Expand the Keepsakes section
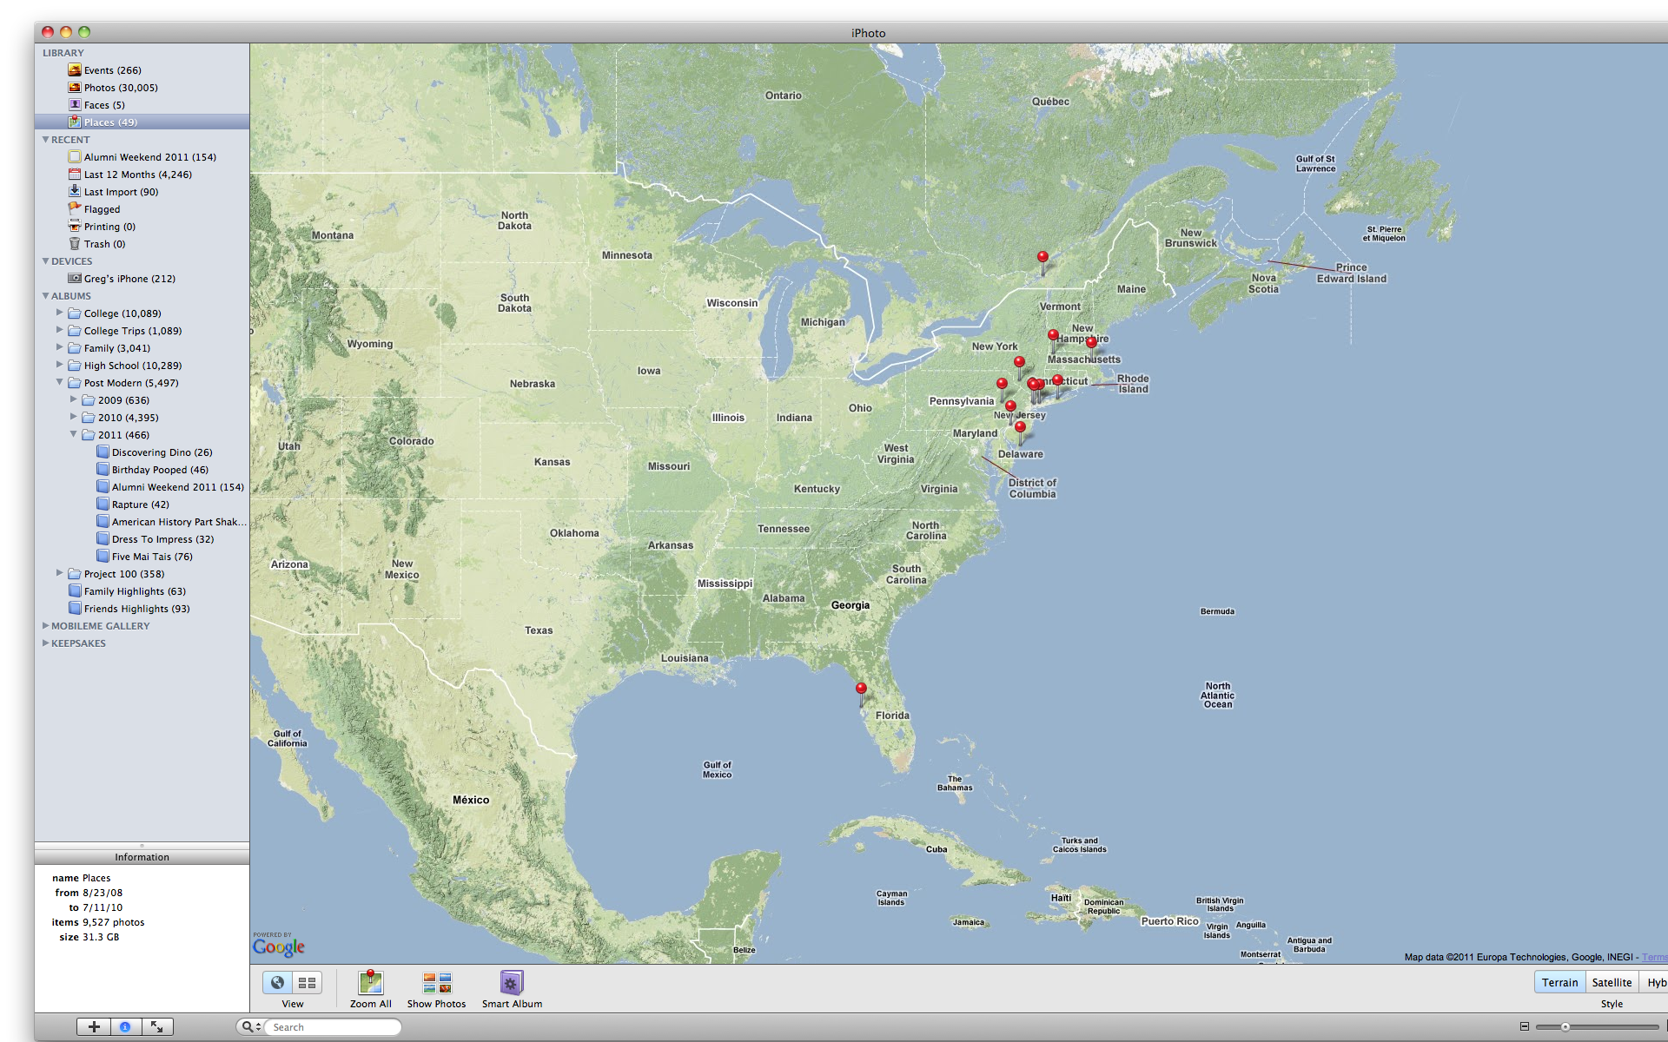 pos(45,643)
